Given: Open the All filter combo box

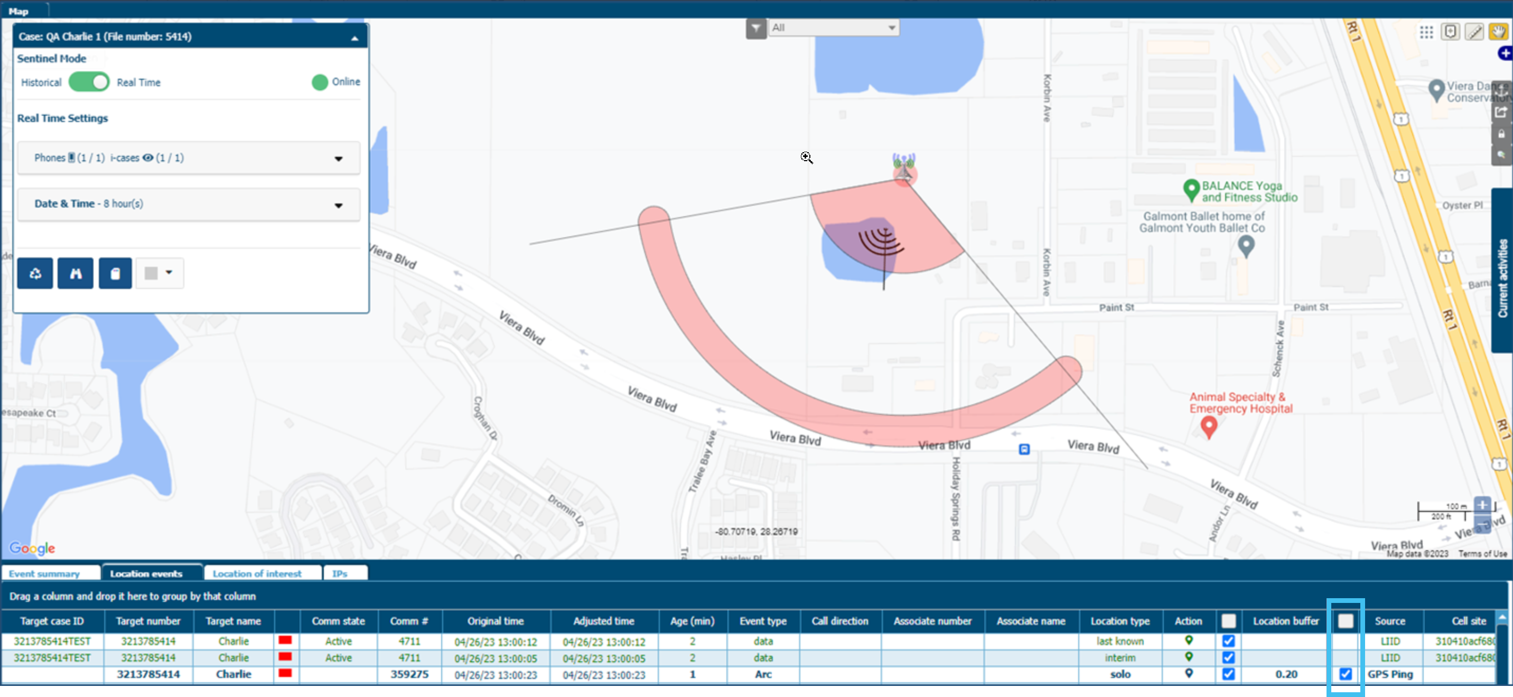Looking at the screenshot, I should click(x=833, y=27).
